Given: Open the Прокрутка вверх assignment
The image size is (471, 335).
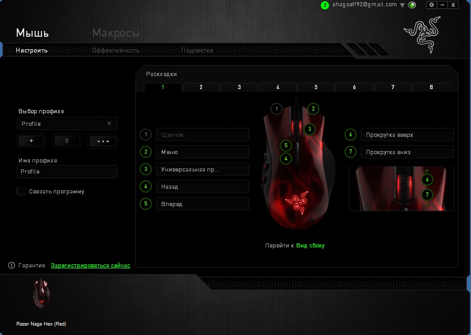Looking at the screenshot, I should click(x=407, y=135).
